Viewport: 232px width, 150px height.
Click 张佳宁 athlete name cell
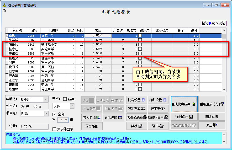coord(18,80)
